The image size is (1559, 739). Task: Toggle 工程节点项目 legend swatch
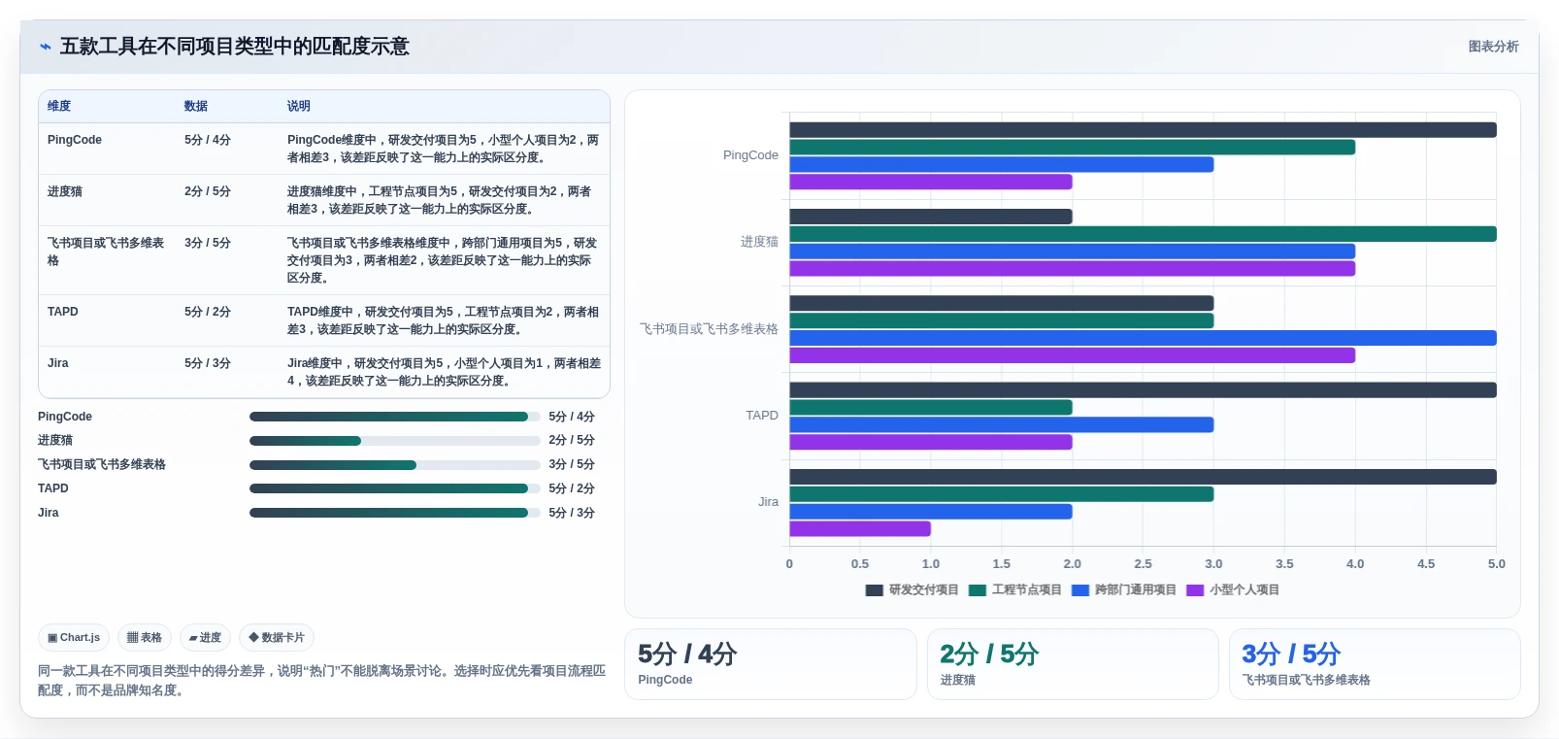click(x=978, y=590)
